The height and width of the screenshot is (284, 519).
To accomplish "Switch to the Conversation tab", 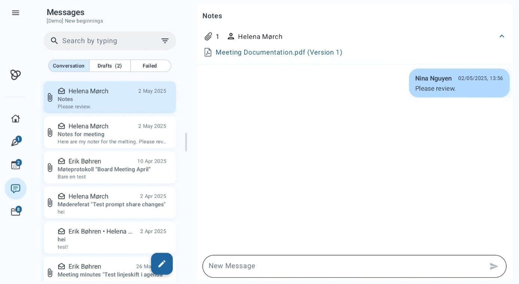I will 69,66.
